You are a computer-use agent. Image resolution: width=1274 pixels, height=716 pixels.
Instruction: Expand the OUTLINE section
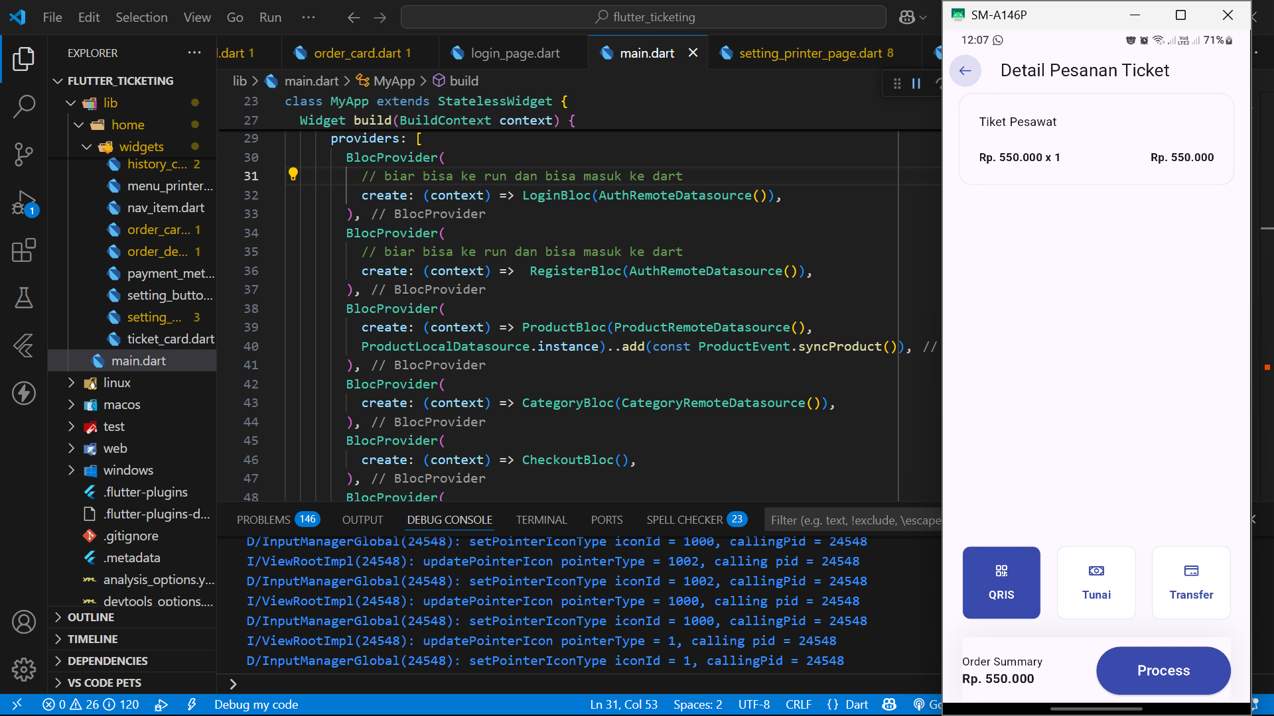tap(91, 617)
